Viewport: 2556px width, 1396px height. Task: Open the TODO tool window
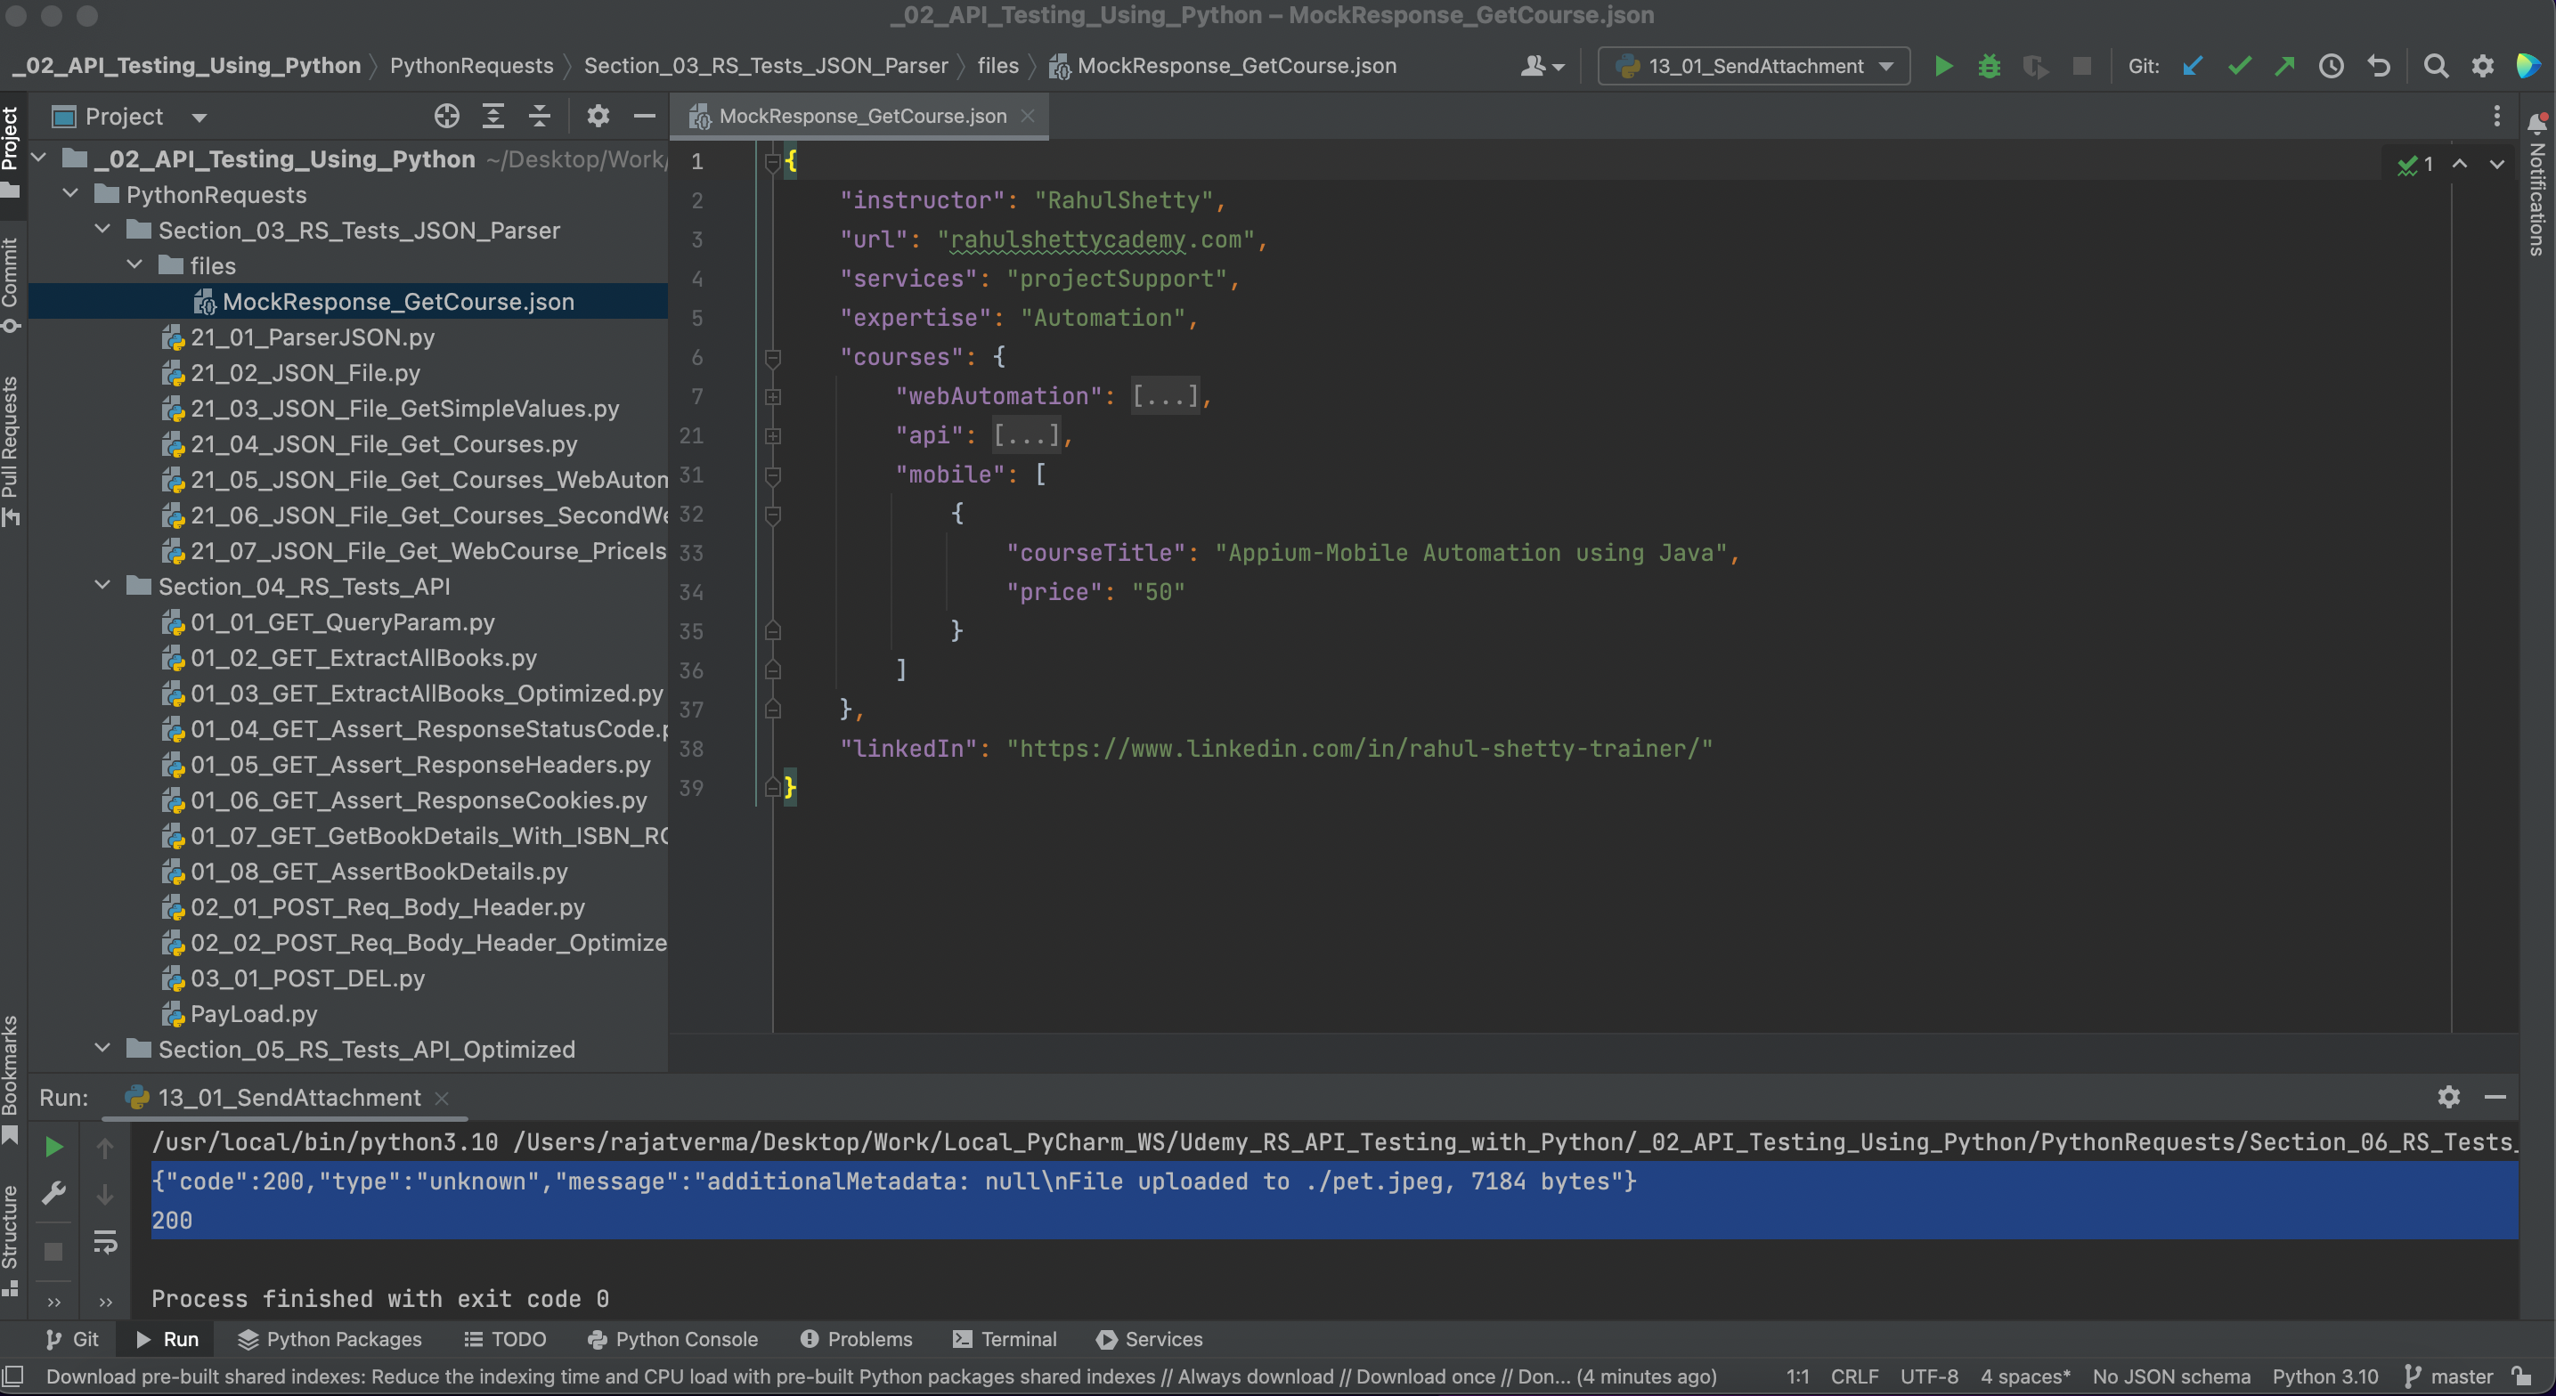click(505, 1339)
